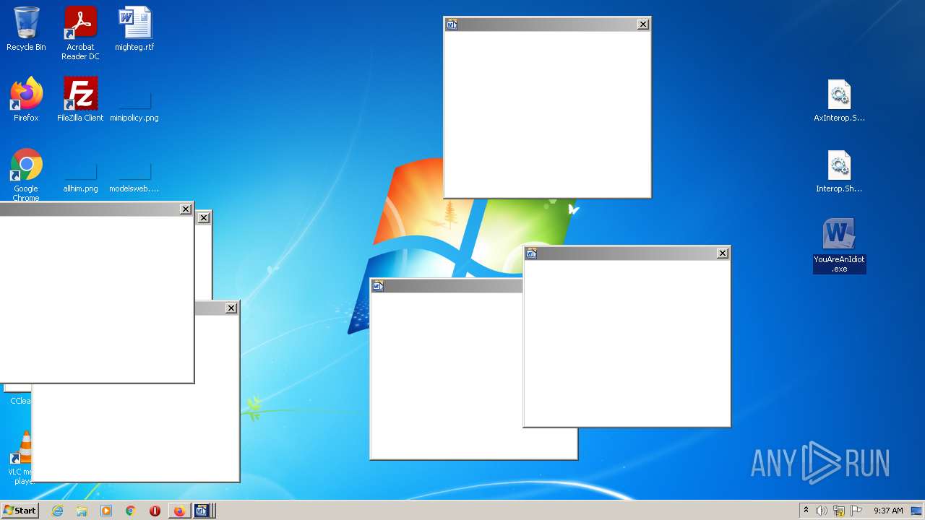Launch Acrobat Reader DC shortcut
Image resolution: width=925 pixels, height=520 pixels.
[x=80, y=33]
